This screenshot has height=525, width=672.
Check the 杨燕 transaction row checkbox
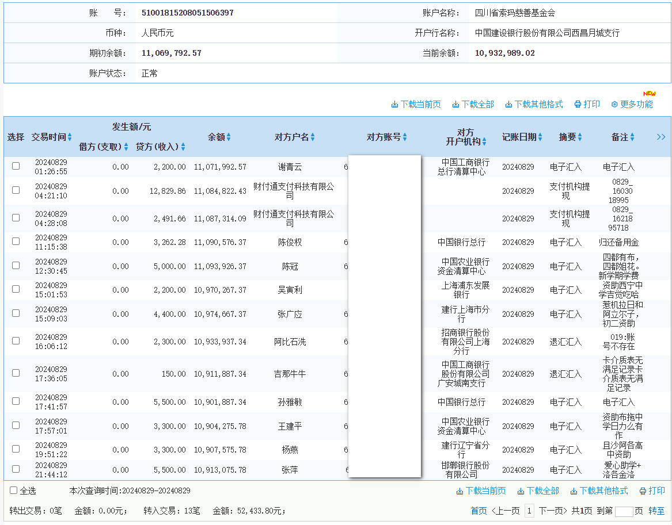(16, 449)
